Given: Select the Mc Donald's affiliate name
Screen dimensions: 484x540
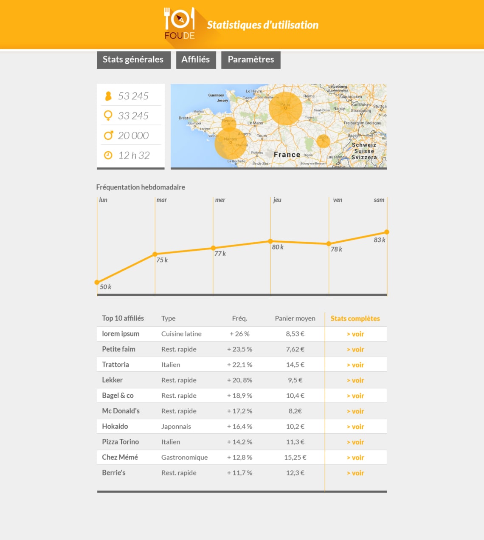Looking at the screenshot, I should (x=121, y=411).
